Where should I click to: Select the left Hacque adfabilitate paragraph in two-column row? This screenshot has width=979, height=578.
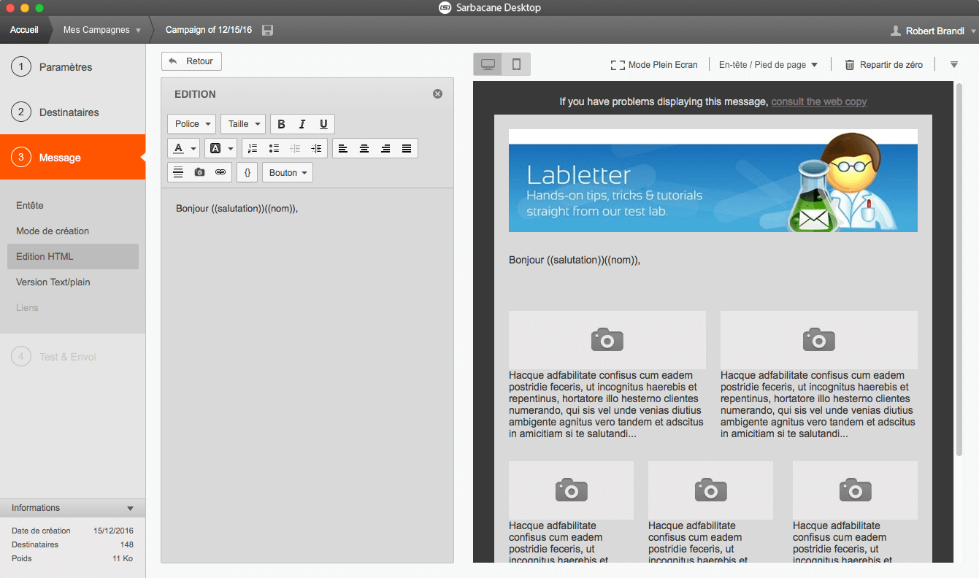point(607,404)
